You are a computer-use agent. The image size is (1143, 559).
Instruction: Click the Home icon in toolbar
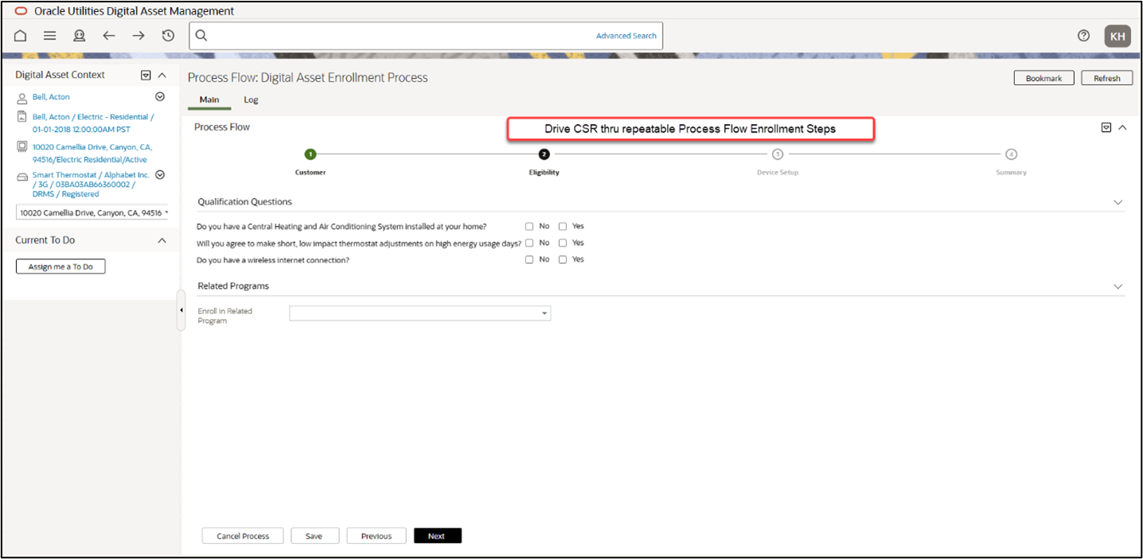(x=21, y=36)
